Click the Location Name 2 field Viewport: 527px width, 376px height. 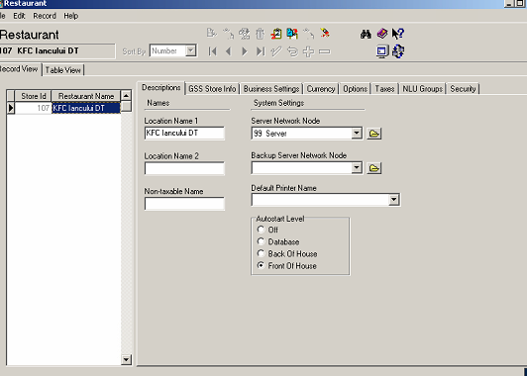coord(184,168)
